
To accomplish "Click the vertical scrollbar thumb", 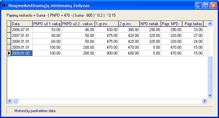I will tap(210, 74).
